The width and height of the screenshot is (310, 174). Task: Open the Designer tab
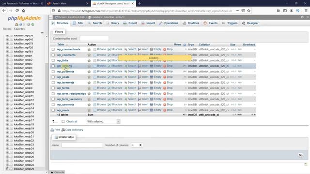click(x=250, y=23)
